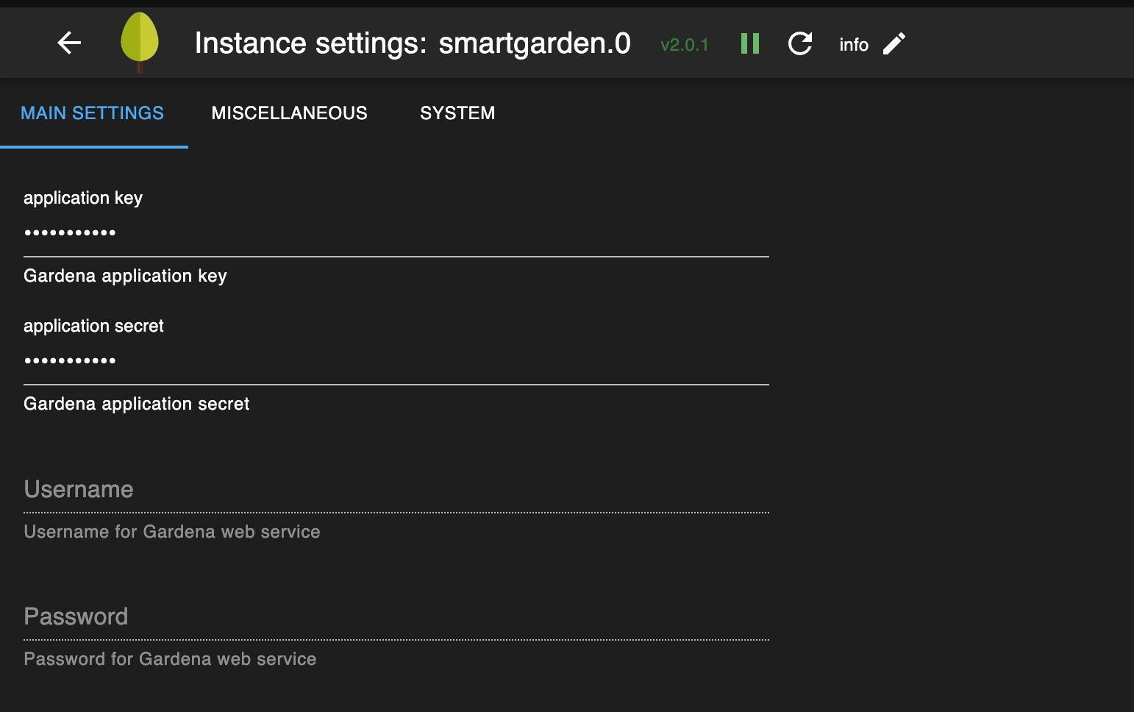Focus the application secret field
The width and height of the screenshot is (1134, 712).
pos(396,360)
